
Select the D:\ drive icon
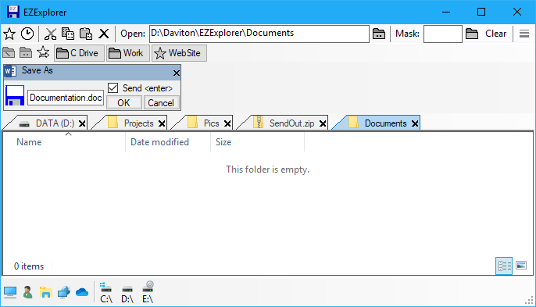coord(127,294)
